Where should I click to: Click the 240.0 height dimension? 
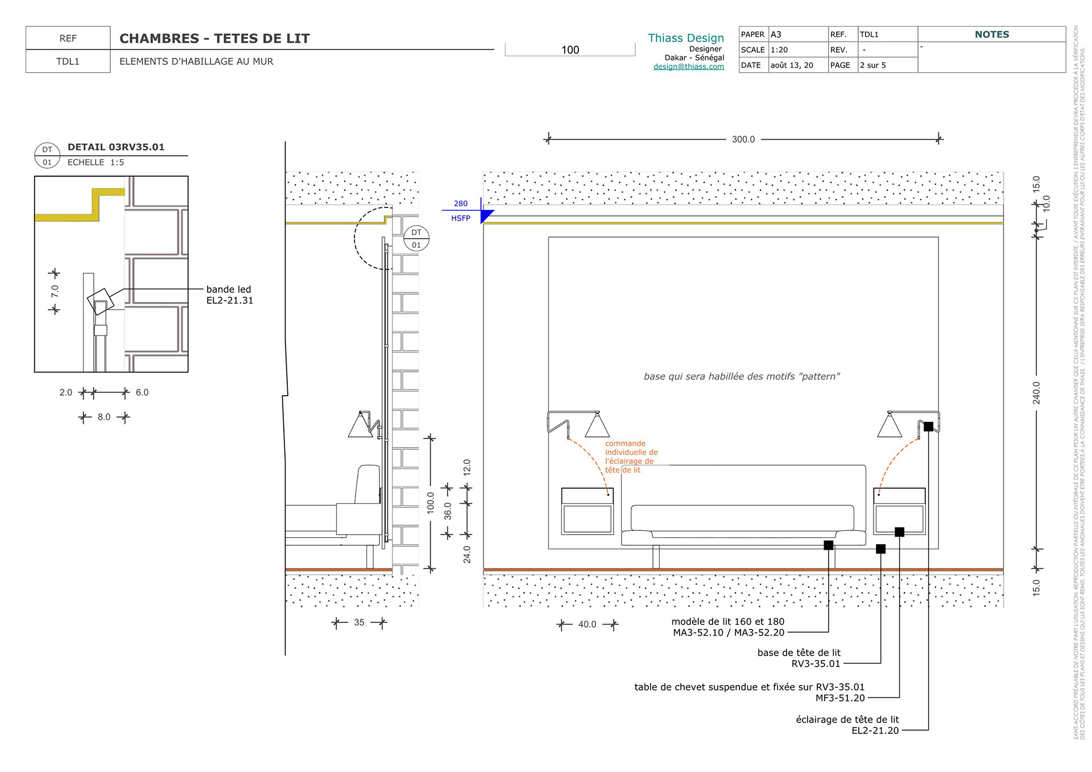(1036, 393)
